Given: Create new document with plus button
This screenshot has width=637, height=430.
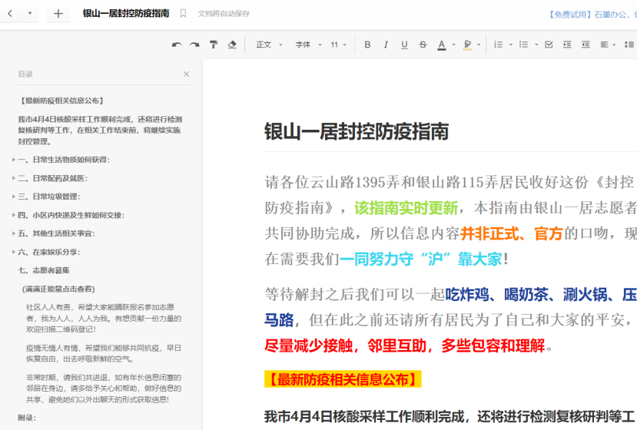Looking at the screenshot, I should [x=58, y=14].
